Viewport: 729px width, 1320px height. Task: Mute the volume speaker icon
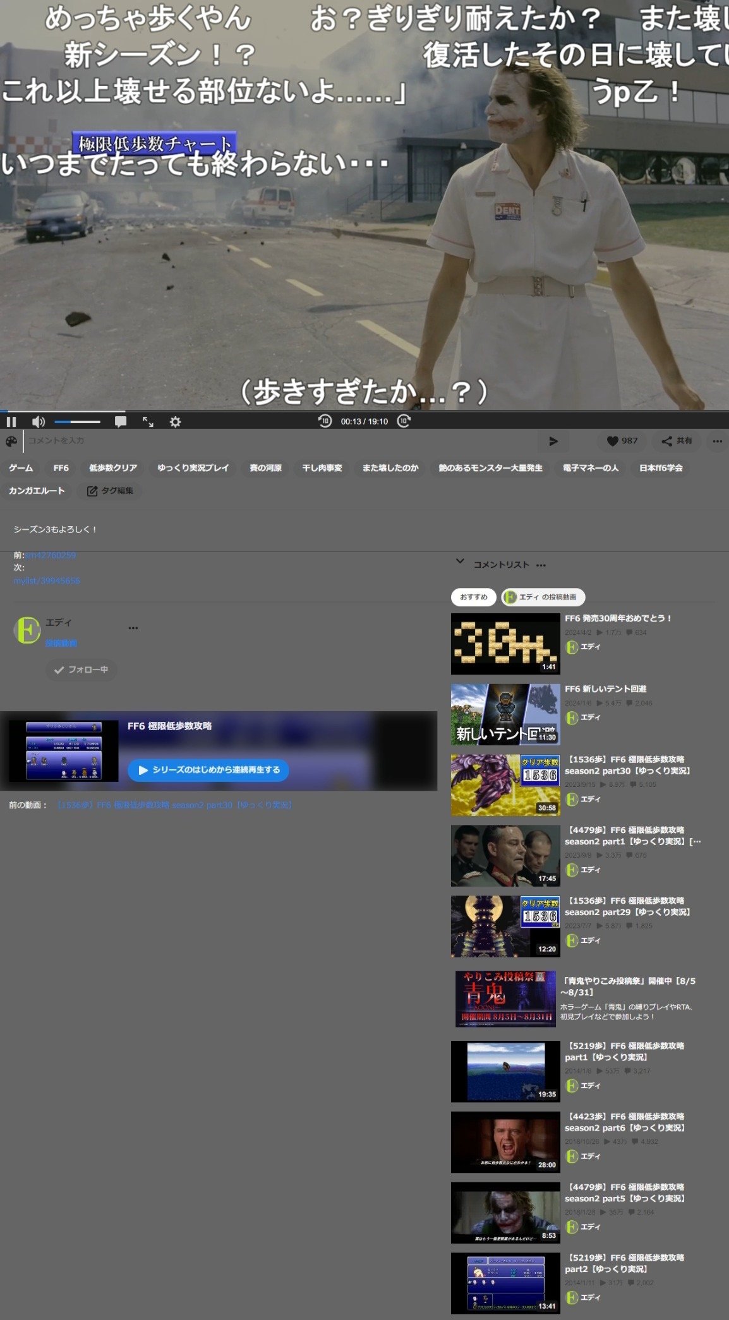(39, 421)
